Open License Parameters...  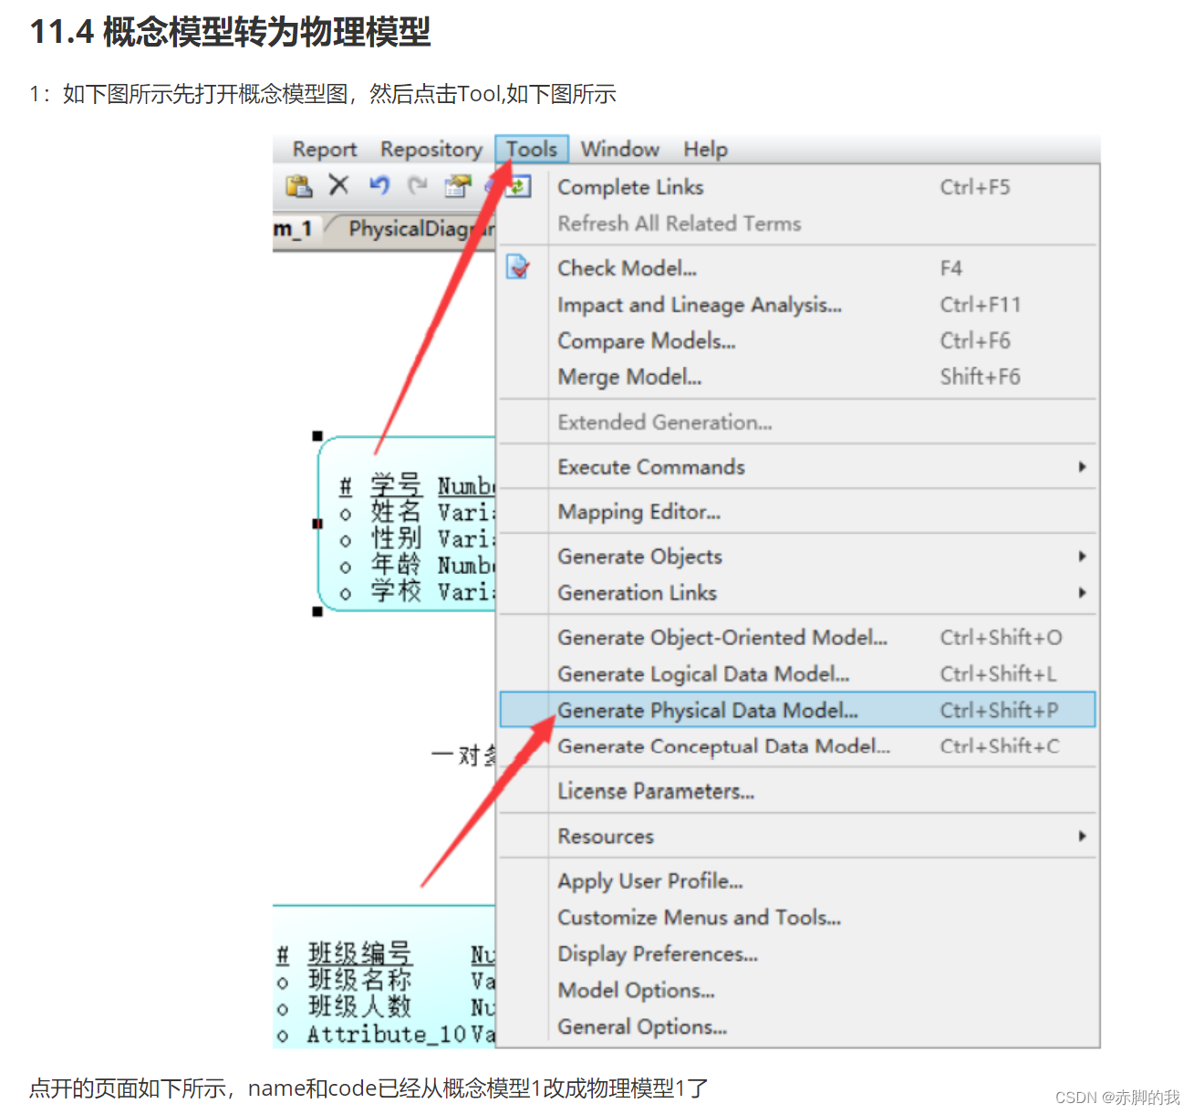pos(796,791)
